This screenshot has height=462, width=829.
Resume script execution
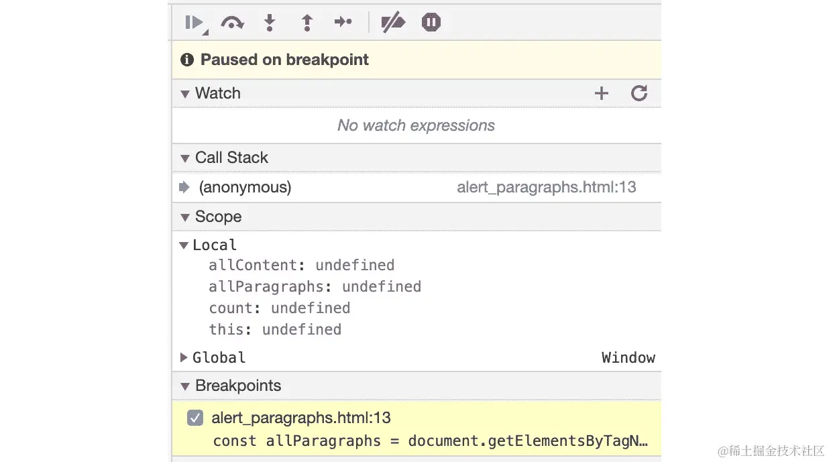(x=195, y=23)
